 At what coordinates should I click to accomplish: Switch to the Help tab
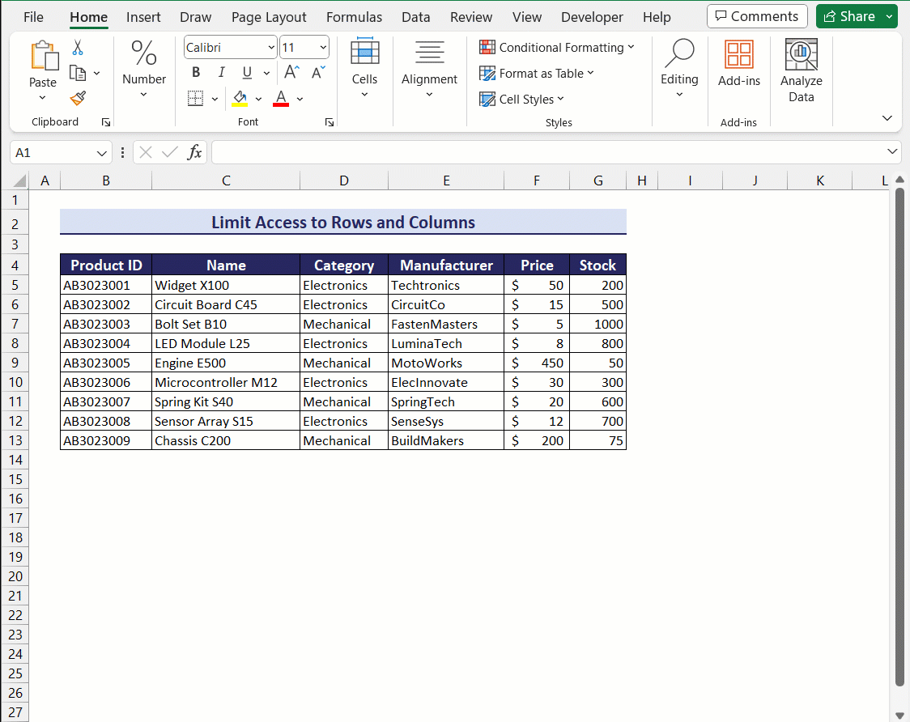pyautogui.click(x=657, y=18)
